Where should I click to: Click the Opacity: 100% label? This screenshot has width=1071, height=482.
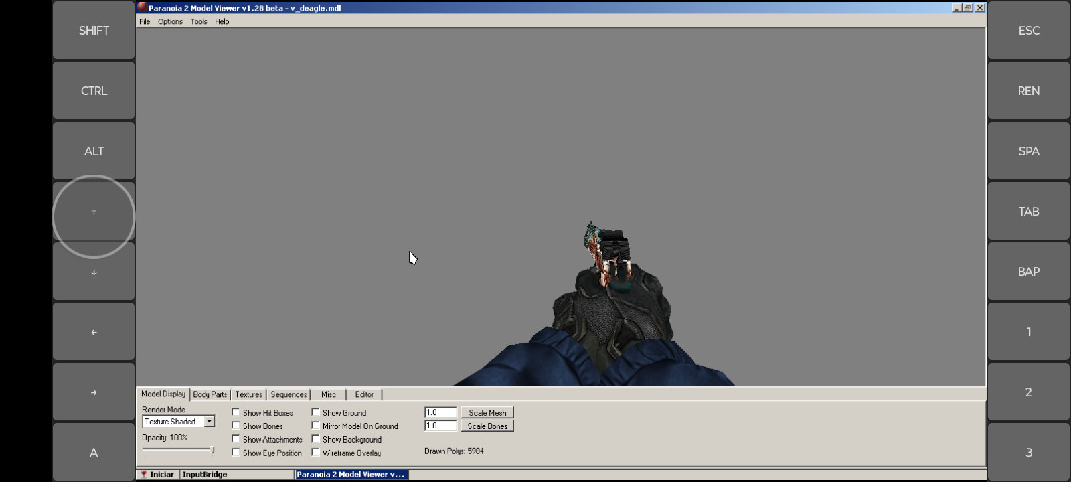tap(165, 438)
